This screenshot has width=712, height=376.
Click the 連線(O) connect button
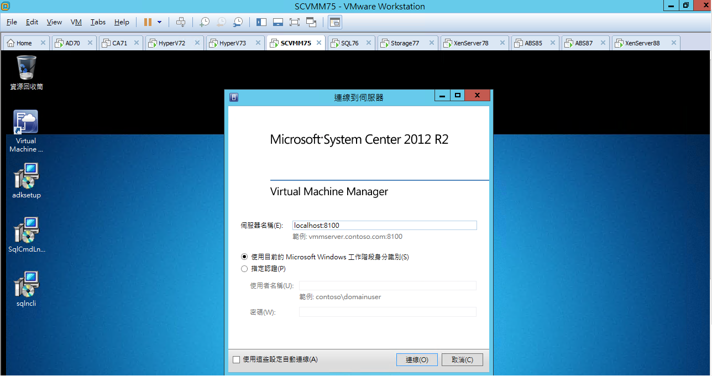click(x=417, y=359)
